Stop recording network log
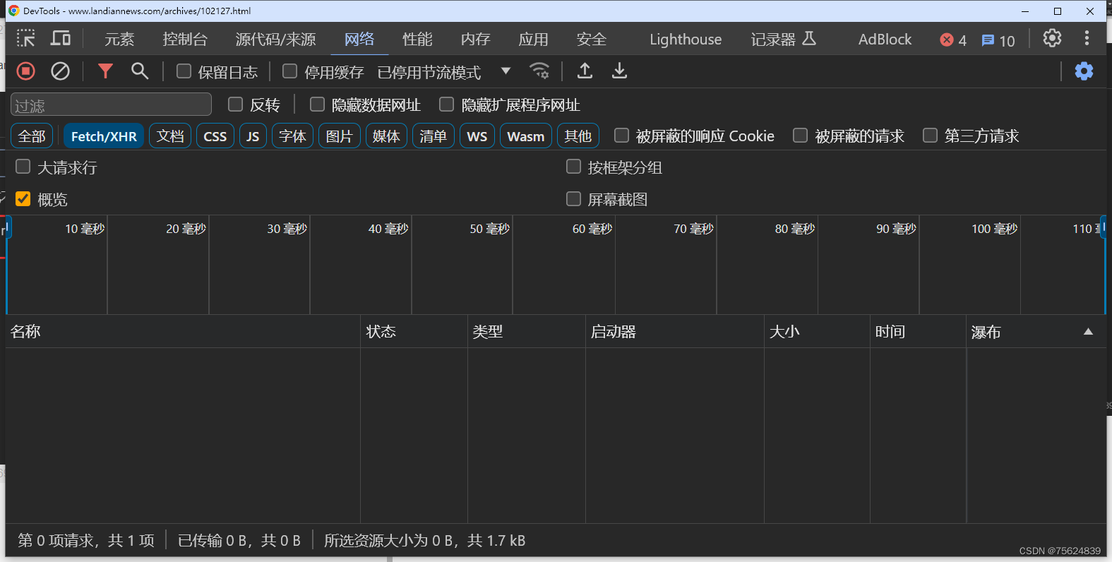Screen dimensions: 1112x562 [x=26, y=71]
